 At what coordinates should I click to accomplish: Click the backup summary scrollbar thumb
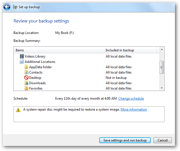coord(161,67)
